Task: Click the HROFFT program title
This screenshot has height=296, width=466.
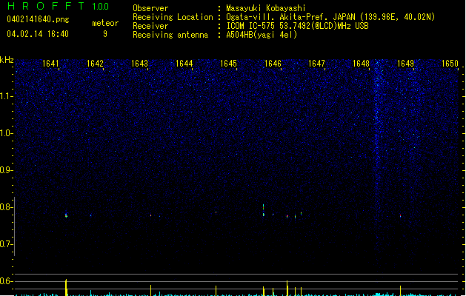Action: (46, 6)
